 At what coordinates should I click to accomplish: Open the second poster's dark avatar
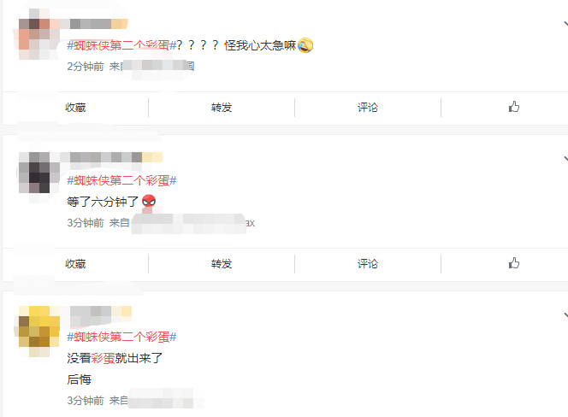pos(39,173)
